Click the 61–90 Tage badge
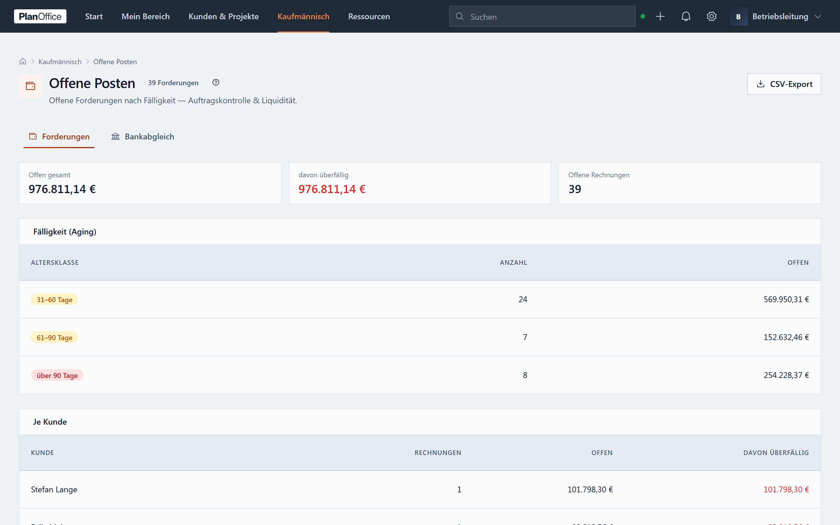The image size is (840, 525). click(55, 337)
